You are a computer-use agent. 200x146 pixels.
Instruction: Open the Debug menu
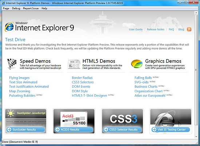point(16,8)
